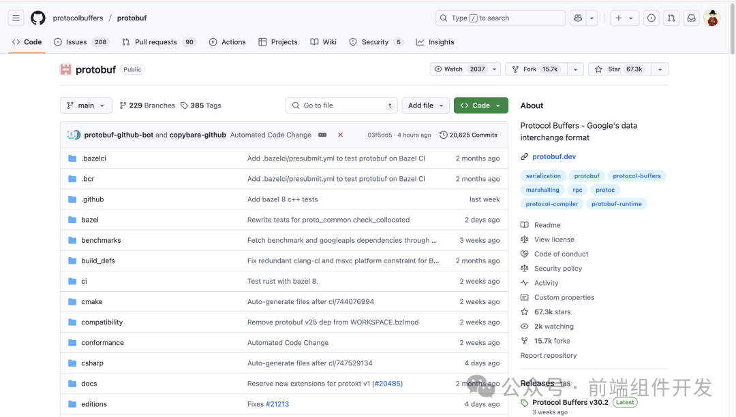Click the Readme book icon
This screenshot has width=736, height=417.
click(524, 225)
